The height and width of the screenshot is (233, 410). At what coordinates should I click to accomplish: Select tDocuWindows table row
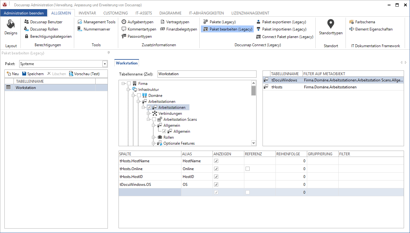pyautogui.click(x=333, y=80)
